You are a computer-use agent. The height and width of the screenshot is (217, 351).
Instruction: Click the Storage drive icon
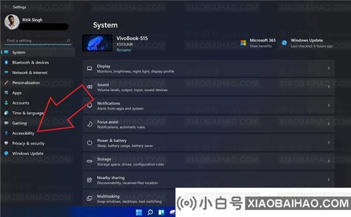90,161
